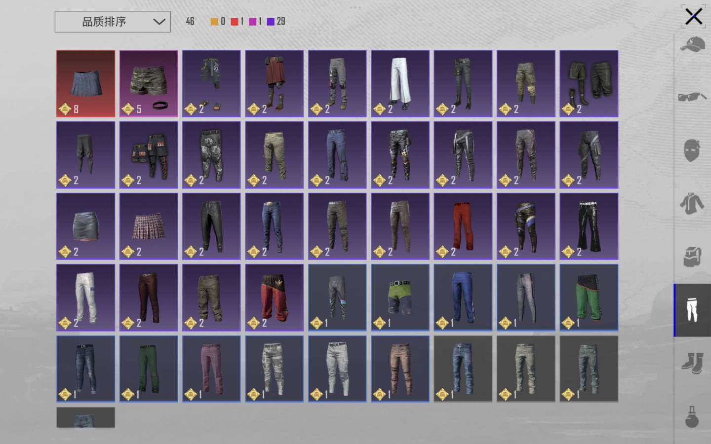Filter by purple quality swatch showing 29
The height and width of the screenshot is (444, 711).
coord(271,21)
